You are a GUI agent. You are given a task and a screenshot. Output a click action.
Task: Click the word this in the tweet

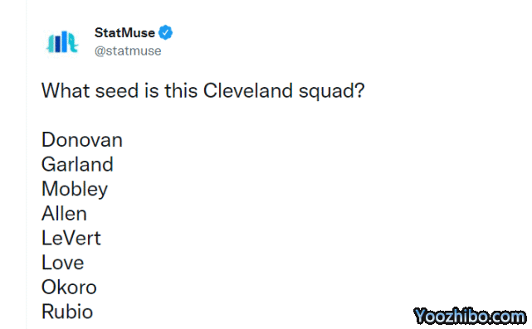tap(181, 91)
